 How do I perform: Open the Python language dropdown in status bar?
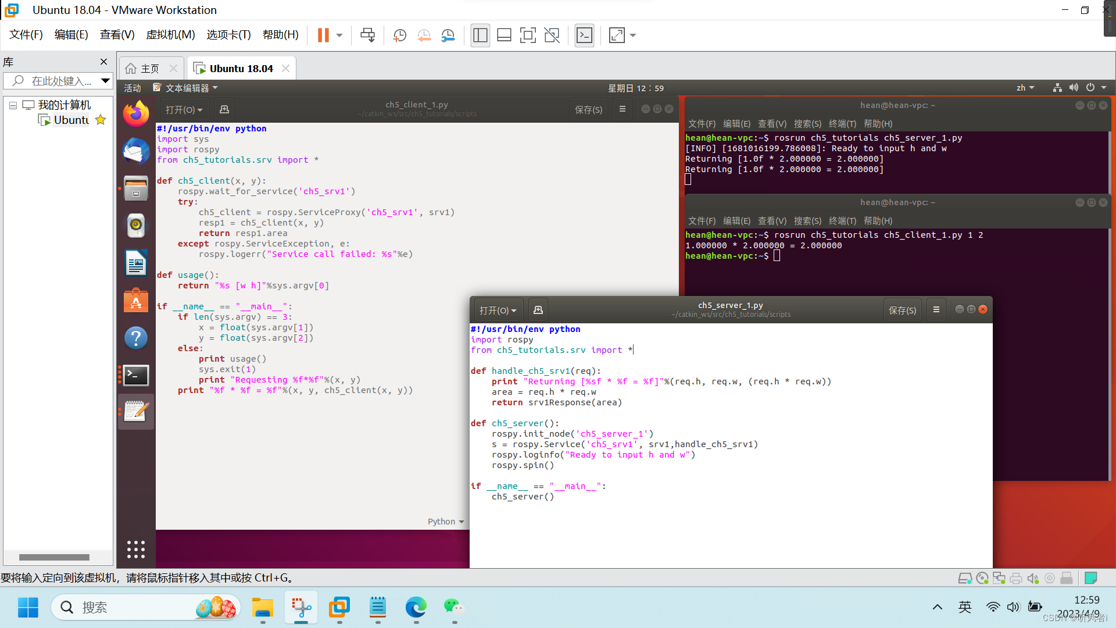click(x=445, y=522)
